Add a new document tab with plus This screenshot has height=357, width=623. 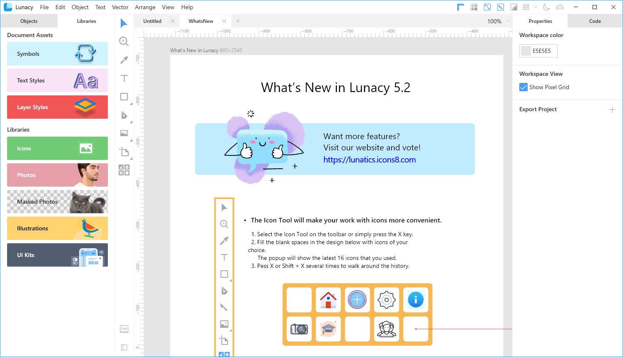click(x=238, y=21)
